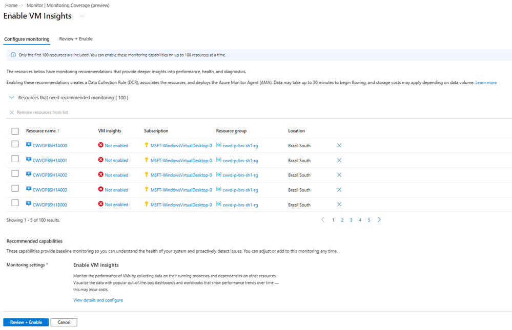Click Not enabled link for CWVDPBSH1A002
Image resolution: width=512 pixels, height=330 pixels.
point(116,175)
